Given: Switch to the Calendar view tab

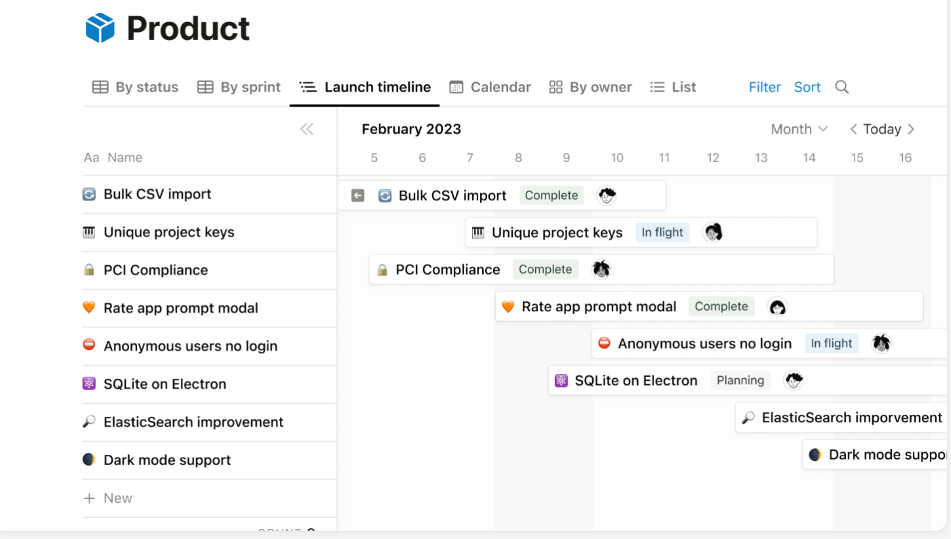Looking at the screenshot, I should [x=490, y=87].
